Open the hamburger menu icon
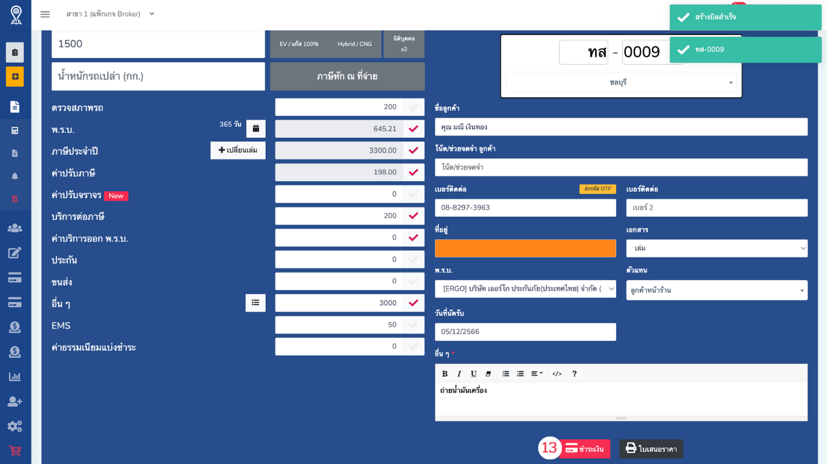Image resolution: width=827 pixels, height=464 pixels. [45, 14]
